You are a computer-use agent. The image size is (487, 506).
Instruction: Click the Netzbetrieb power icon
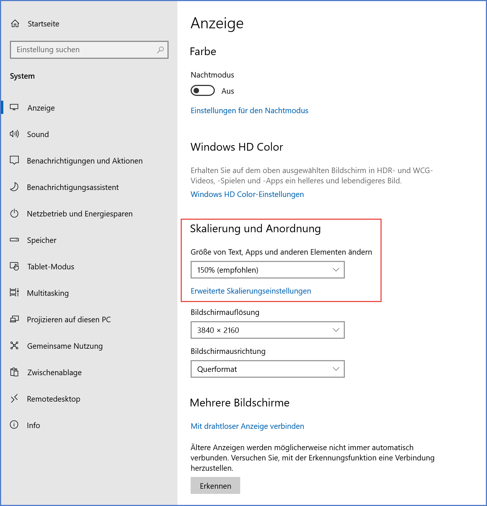click(x=14, y=213)
